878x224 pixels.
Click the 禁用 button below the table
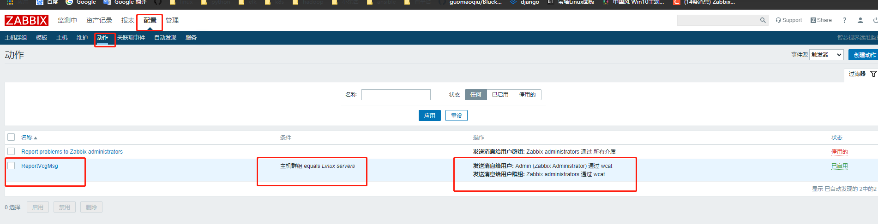click(65, 207)
